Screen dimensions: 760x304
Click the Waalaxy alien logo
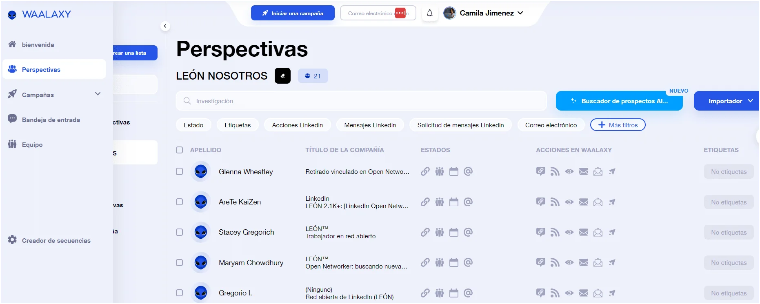(12, 15)
